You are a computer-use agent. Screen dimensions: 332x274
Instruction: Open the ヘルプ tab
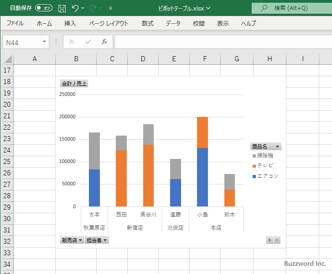pyautogui.click(x=249, y=23)
